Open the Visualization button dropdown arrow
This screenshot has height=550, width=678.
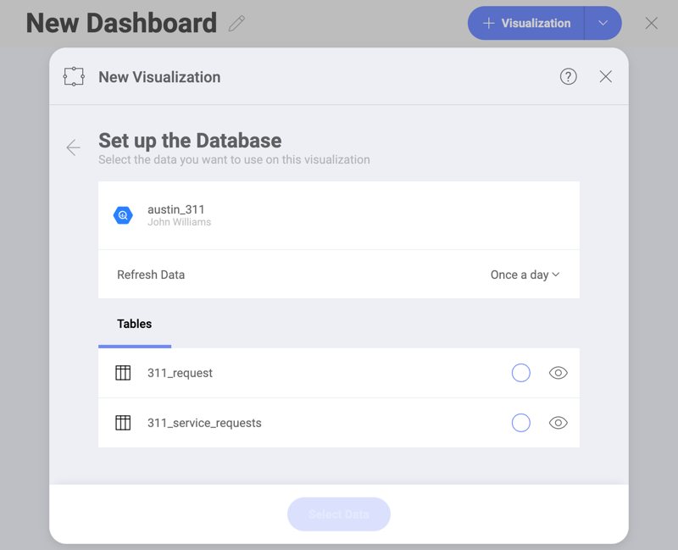coord(603,23)
